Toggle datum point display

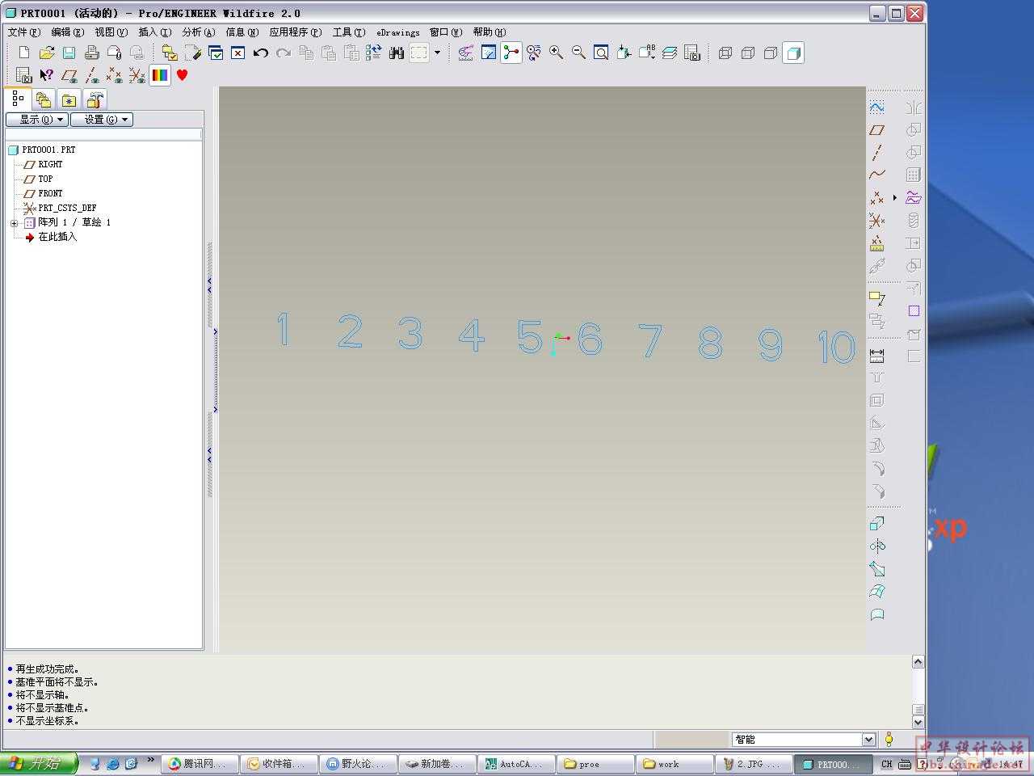[x=115, y=75]
